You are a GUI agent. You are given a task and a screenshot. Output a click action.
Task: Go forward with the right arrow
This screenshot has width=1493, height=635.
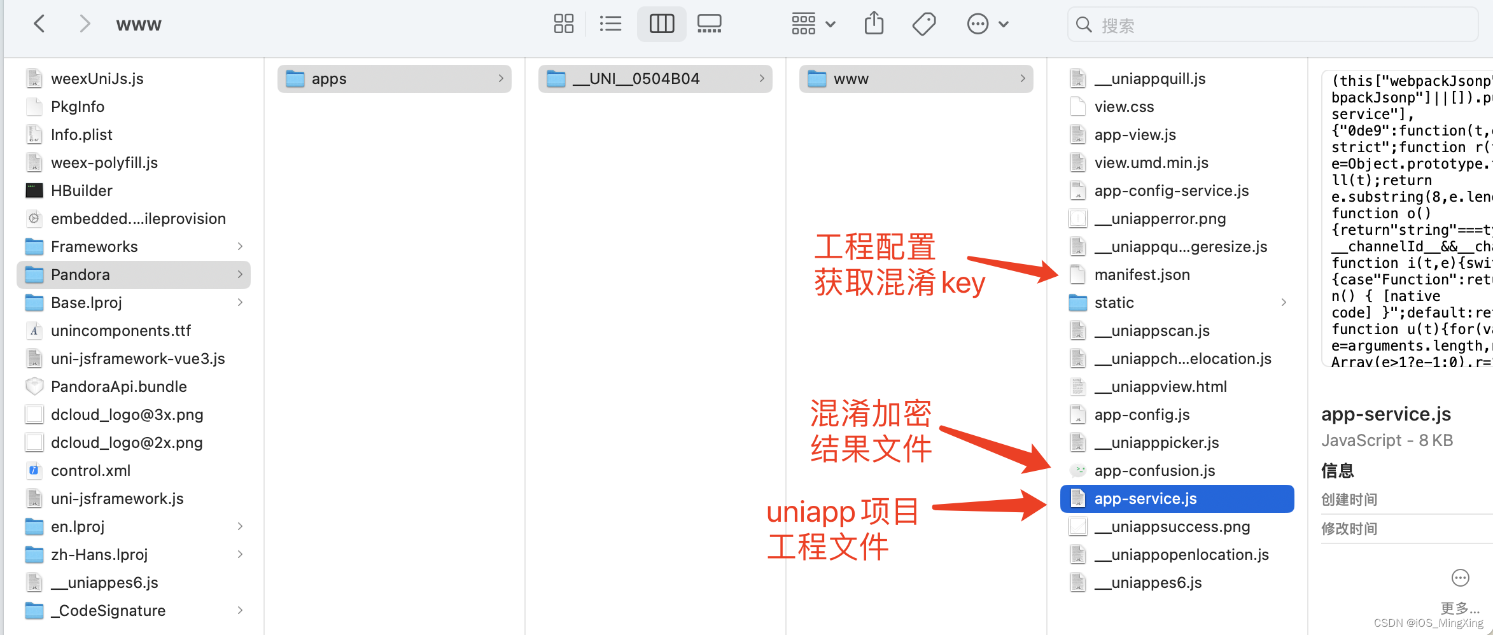coord(84,24)
